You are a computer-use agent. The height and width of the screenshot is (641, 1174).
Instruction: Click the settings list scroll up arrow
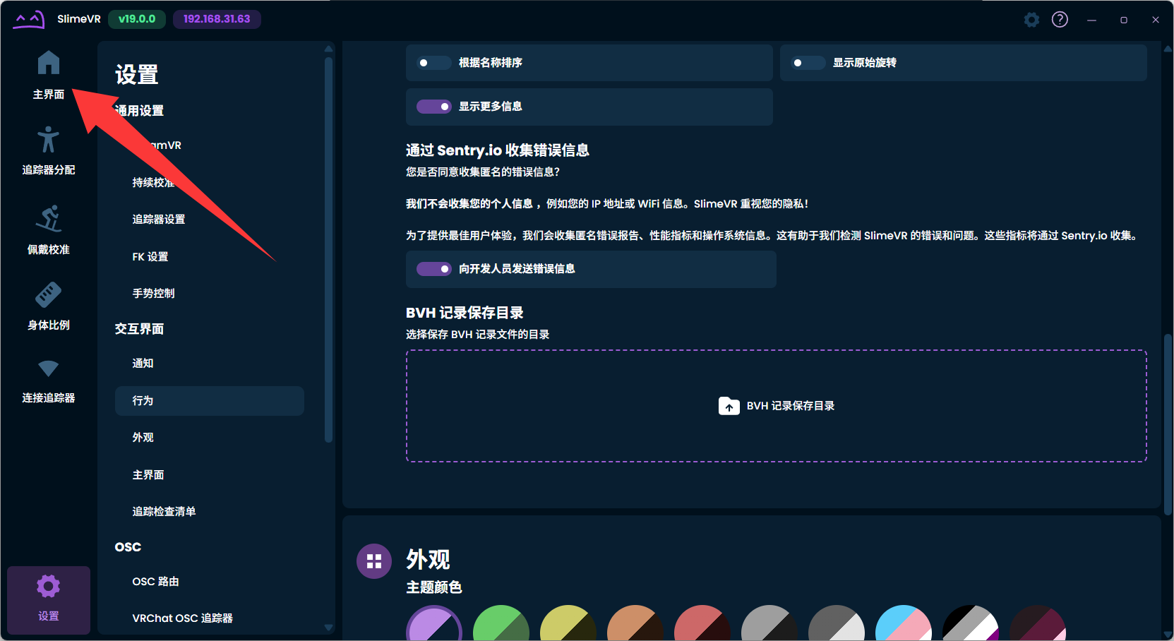coord(328,49)
